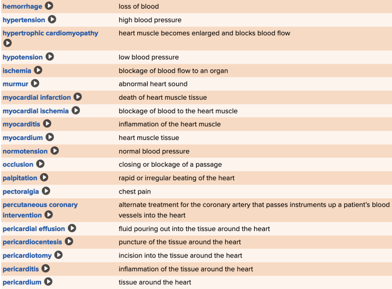Play the myocarditis pronunciation
The image size is (392, 289).
[47, 124]
